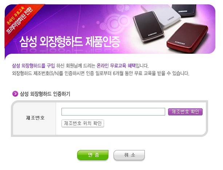Click the purple 제조번호 확인 button
223x170 pixels.
click(185, 112)
